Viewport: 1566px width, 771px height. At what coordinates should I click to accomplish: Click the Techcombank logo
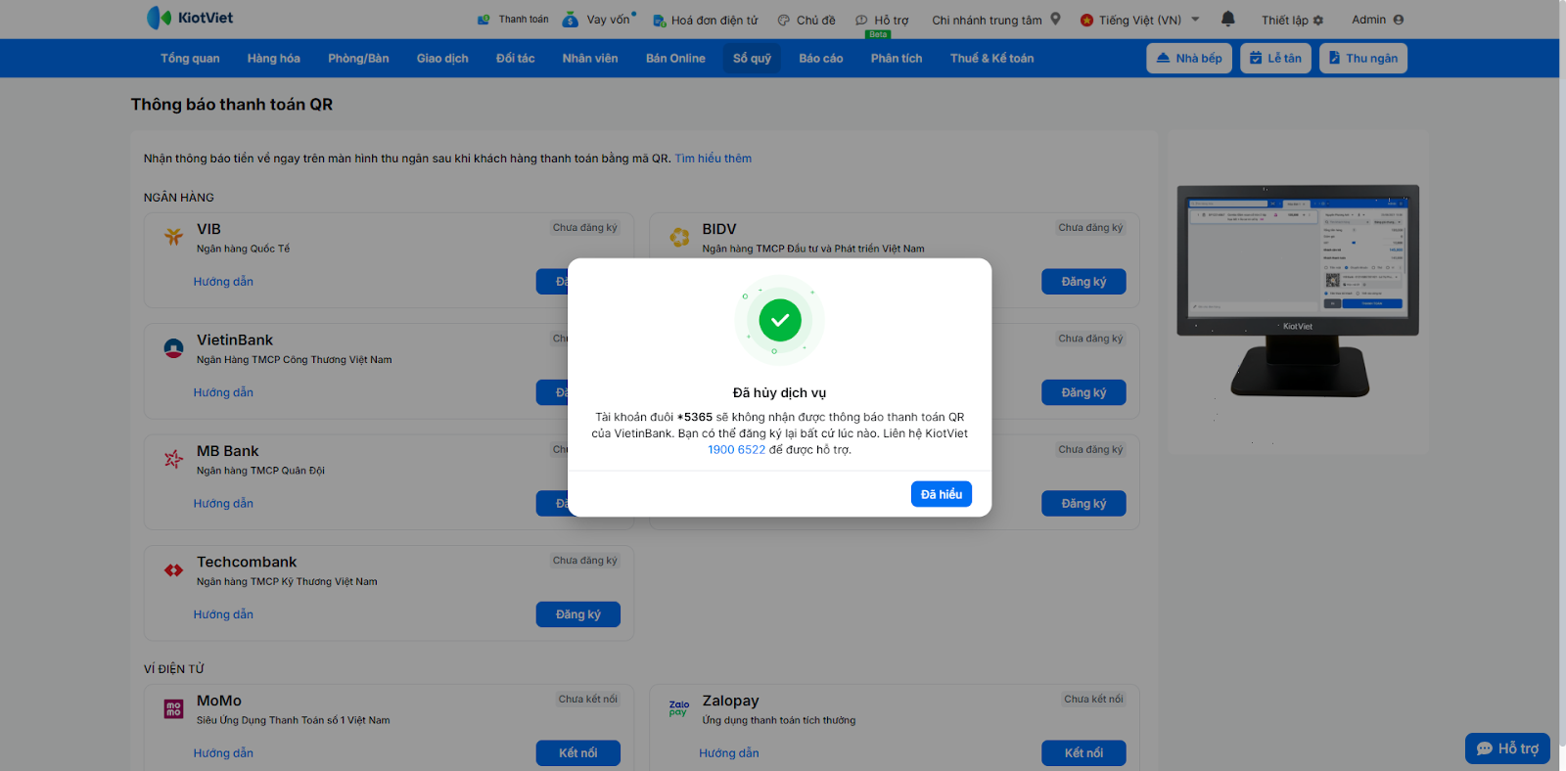click(173, 570)
